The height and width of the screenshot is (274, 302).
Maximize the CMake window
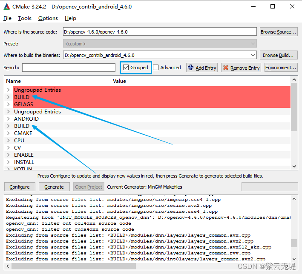tap(273, 6)
